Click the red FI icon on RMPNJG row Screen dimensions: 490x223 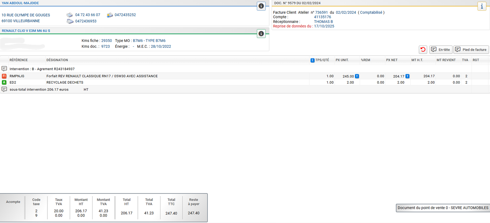(4, 76)
